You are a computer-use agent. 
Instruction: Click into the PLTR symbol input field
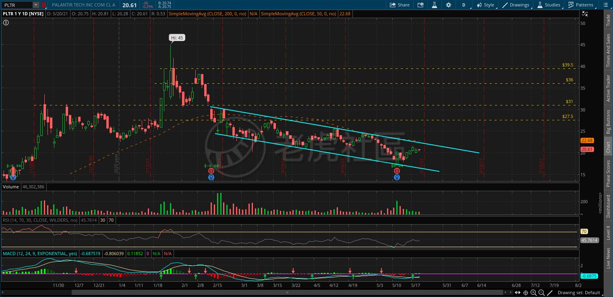17,5
